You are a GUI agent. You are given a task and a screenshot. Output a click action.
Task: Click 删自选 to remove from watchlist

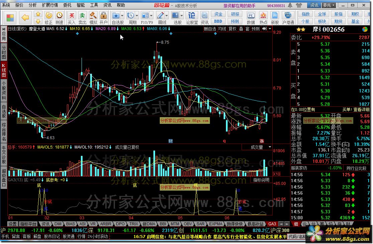tap(210, 29)
